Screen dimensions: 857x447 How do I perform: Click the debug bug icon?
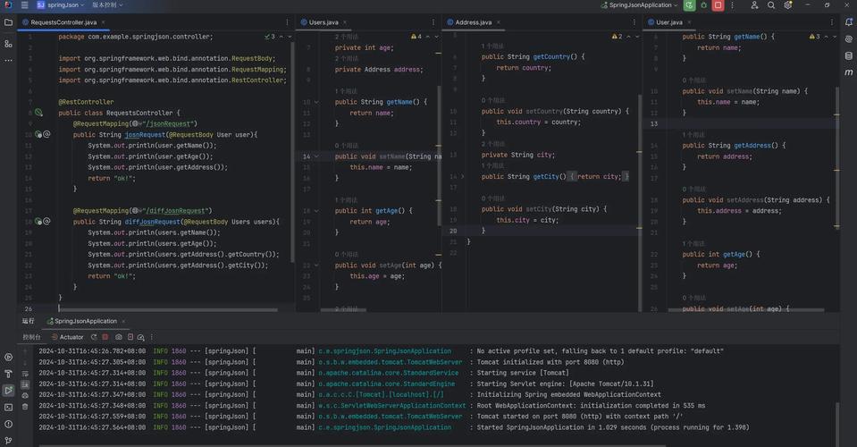pos(702,5)
